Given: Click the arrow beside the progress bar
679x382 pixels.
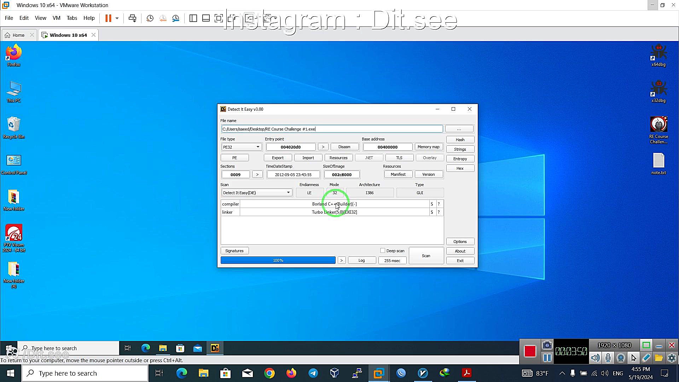Looking at the screenshot, I should 341,260.
